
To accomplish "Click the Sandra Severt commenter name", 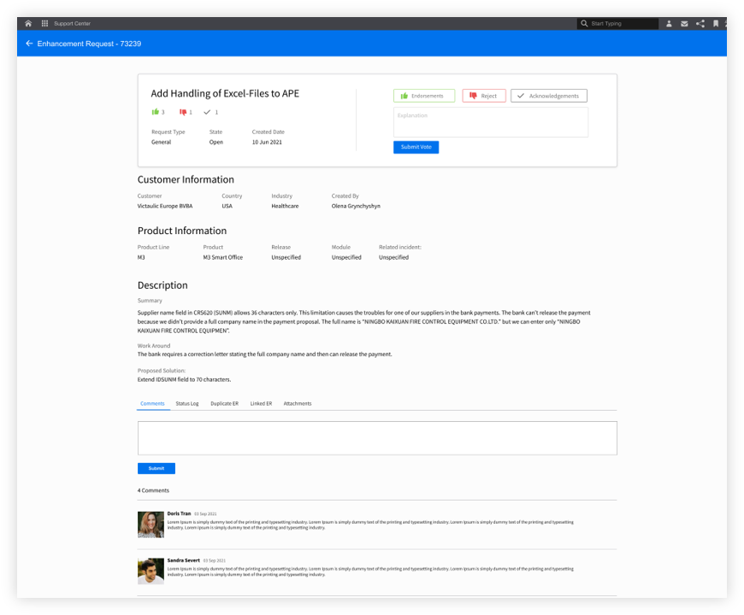I will click(183, 560).
